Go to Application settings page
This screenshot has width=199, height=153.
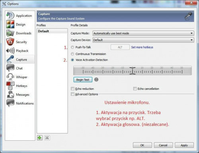point(24,15)
